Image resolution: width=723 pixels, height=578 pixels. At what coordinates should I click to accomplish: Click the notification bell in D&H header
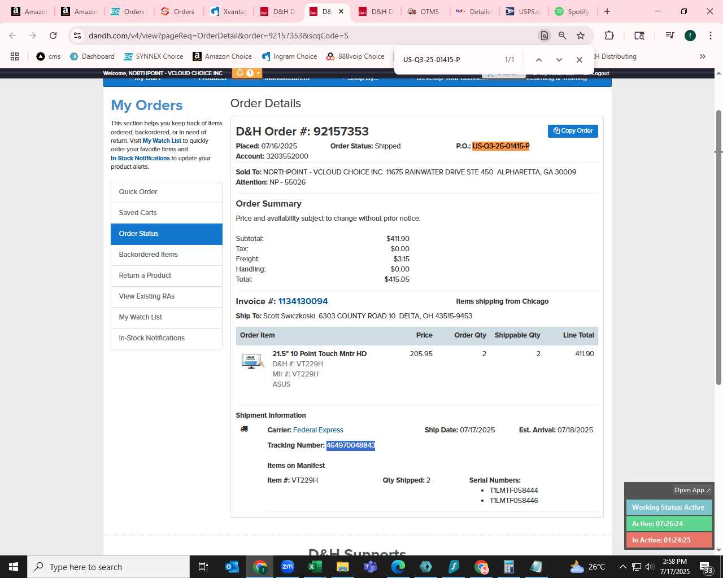[x=240, y=73]
